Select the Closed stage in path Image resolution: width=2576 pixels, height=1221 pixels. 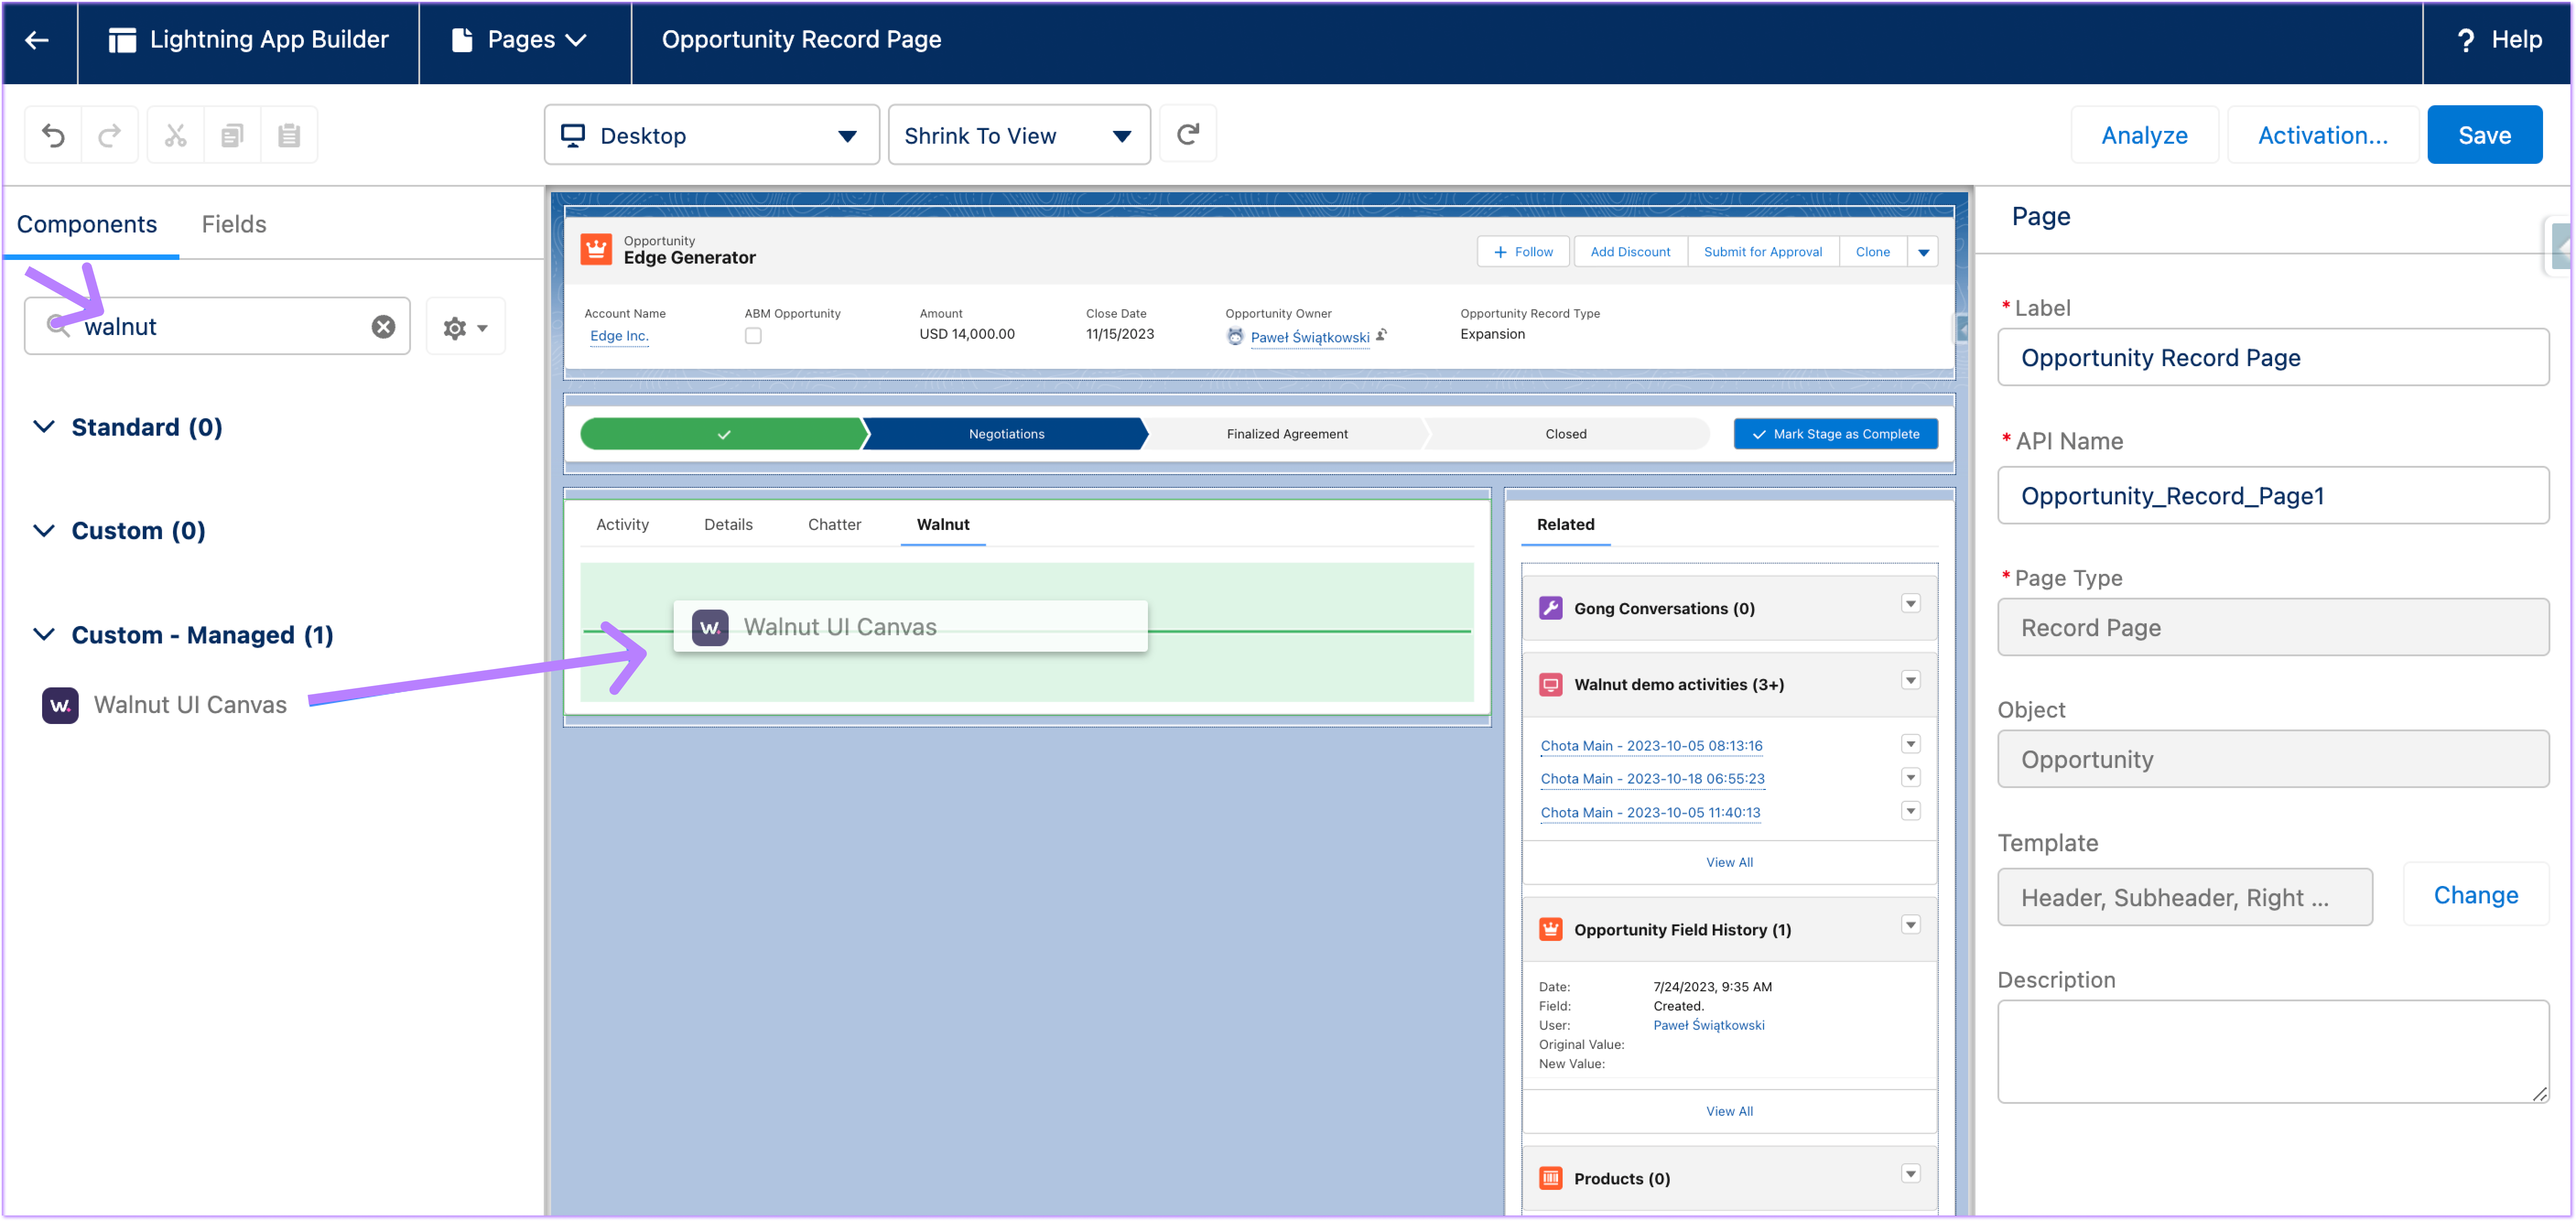click(1565, 434)
